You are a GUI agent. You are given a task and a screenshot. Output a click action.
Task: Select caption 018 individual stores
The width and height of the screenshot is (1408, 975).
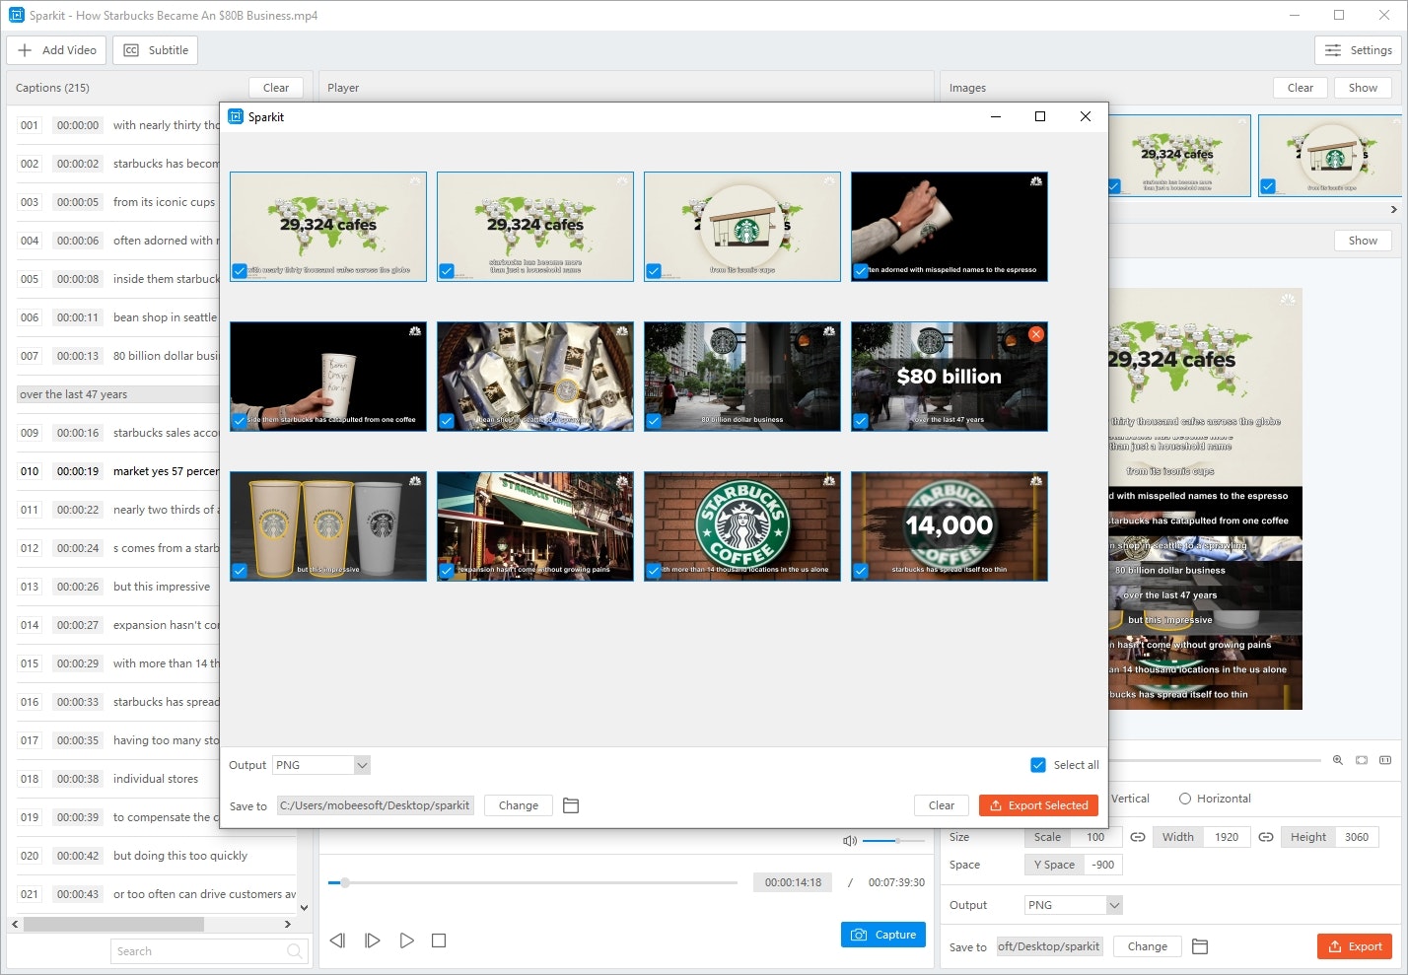click(118, 779)
